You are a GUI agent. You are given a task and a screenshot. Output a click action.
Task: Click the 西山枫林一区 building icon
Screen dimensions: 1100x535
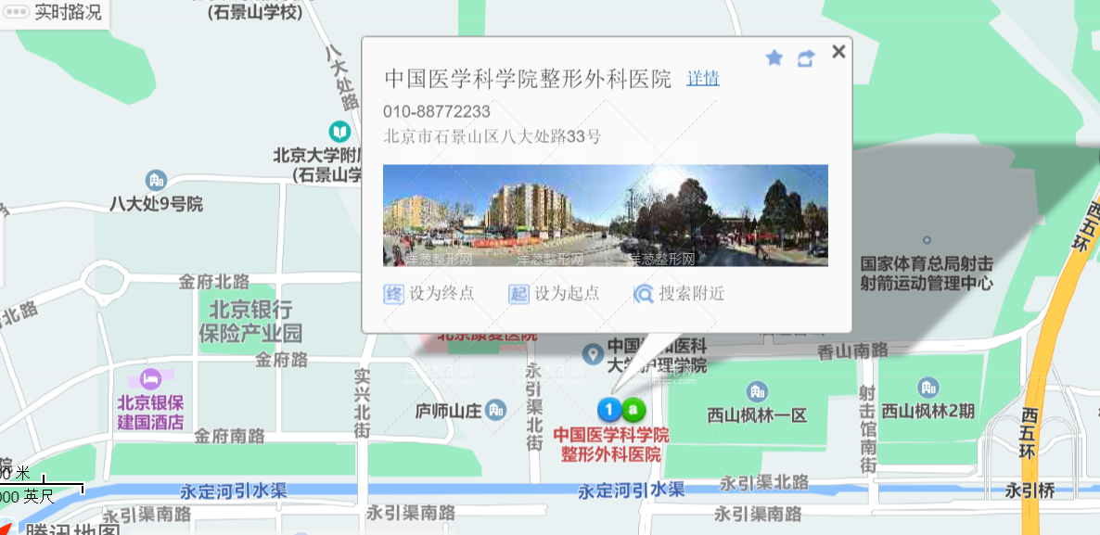click(x=757, y=391)
